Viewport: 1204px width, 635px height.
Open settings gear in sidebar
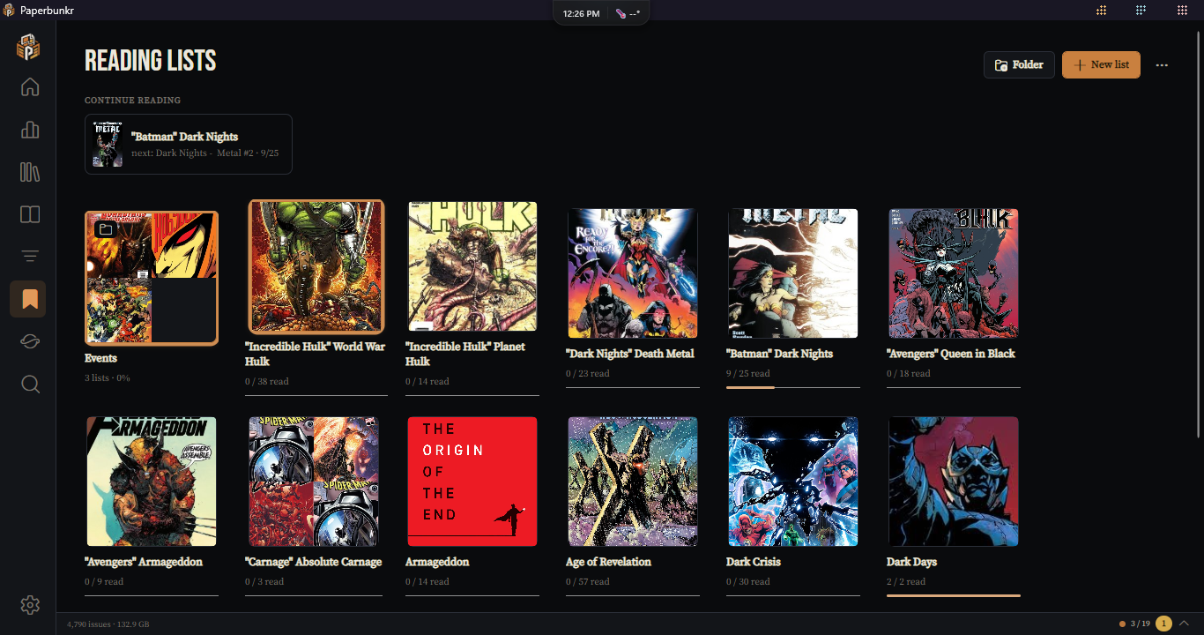pyautogui.click(x=30, y=605)
